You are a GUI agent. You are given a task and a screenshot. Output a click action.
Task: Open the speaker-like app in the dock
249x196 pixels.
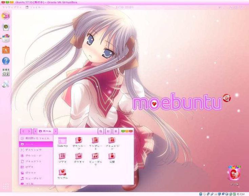[6, 27]
